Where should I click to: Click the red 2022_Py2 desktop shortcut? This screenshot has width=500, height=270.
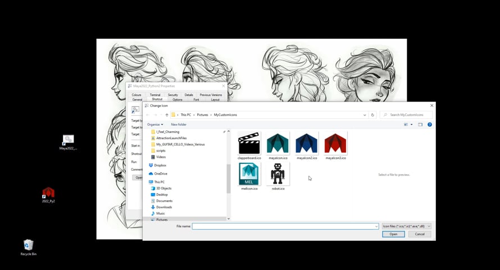click(48, 194)
